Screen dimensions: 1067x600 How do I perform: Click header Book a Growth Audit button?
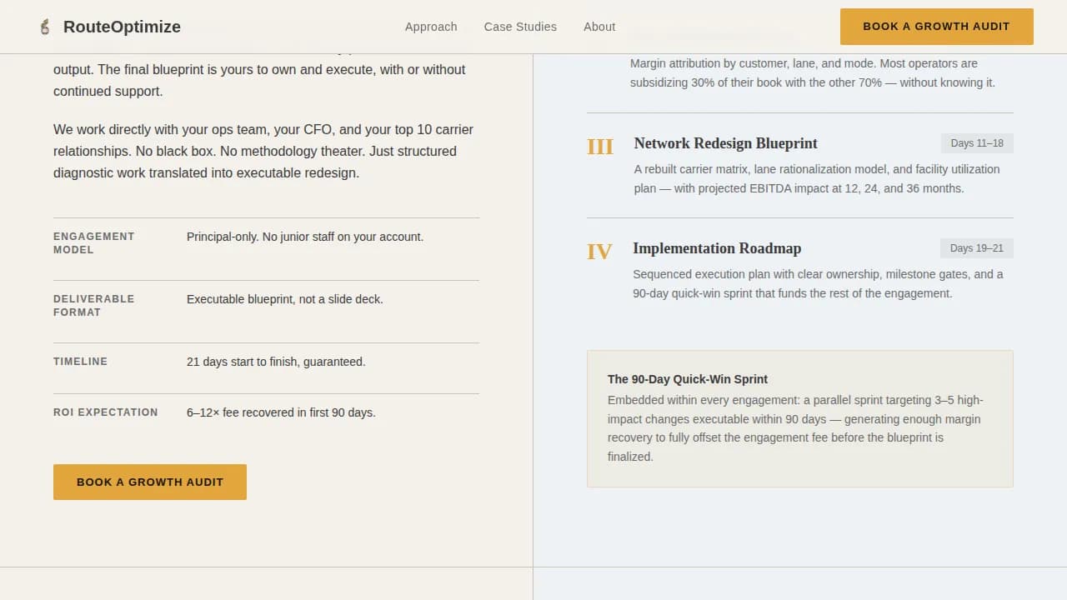click(937, 27)
